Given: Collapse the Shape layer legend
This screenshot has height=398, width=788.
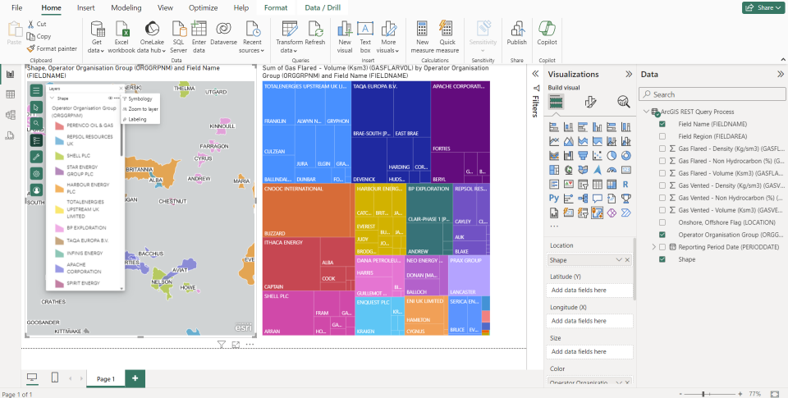Looking at the screenshot, I should coord(52,98).
